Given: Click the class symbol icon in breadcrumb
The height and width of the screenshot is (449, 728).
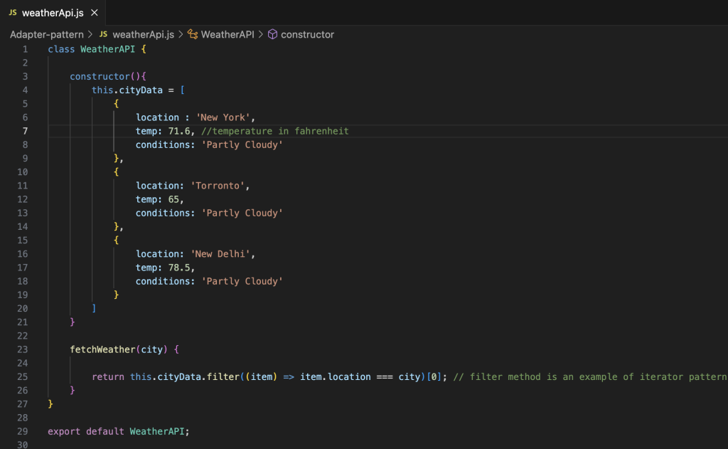Looking at the screenshot, I should tap(192, 34).
